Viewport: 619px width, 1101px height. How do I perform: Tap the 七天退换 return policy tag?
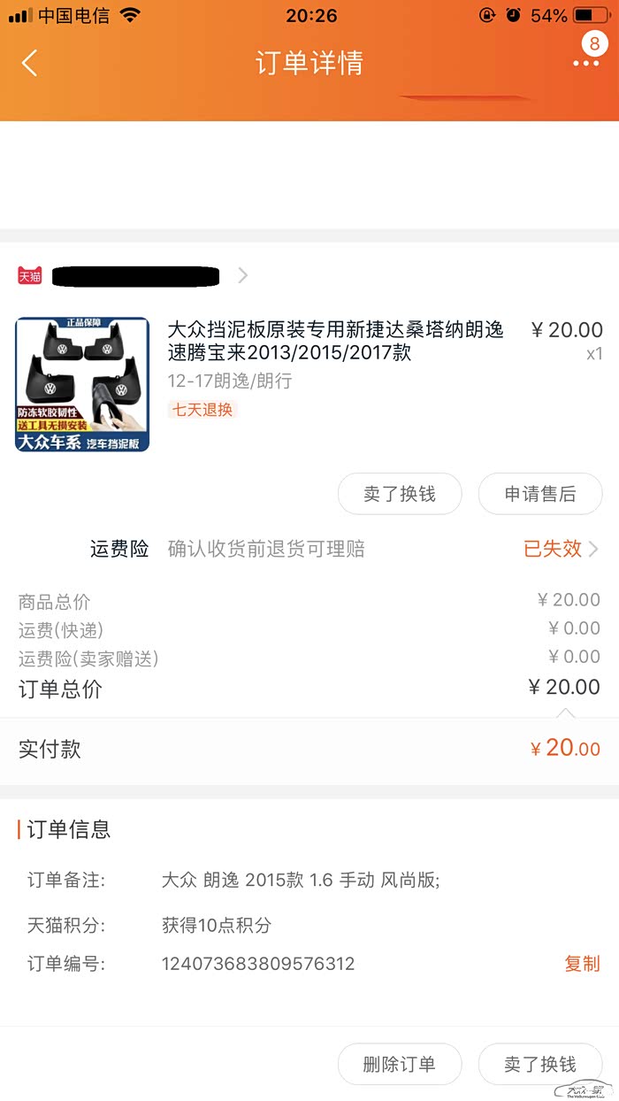203,410
